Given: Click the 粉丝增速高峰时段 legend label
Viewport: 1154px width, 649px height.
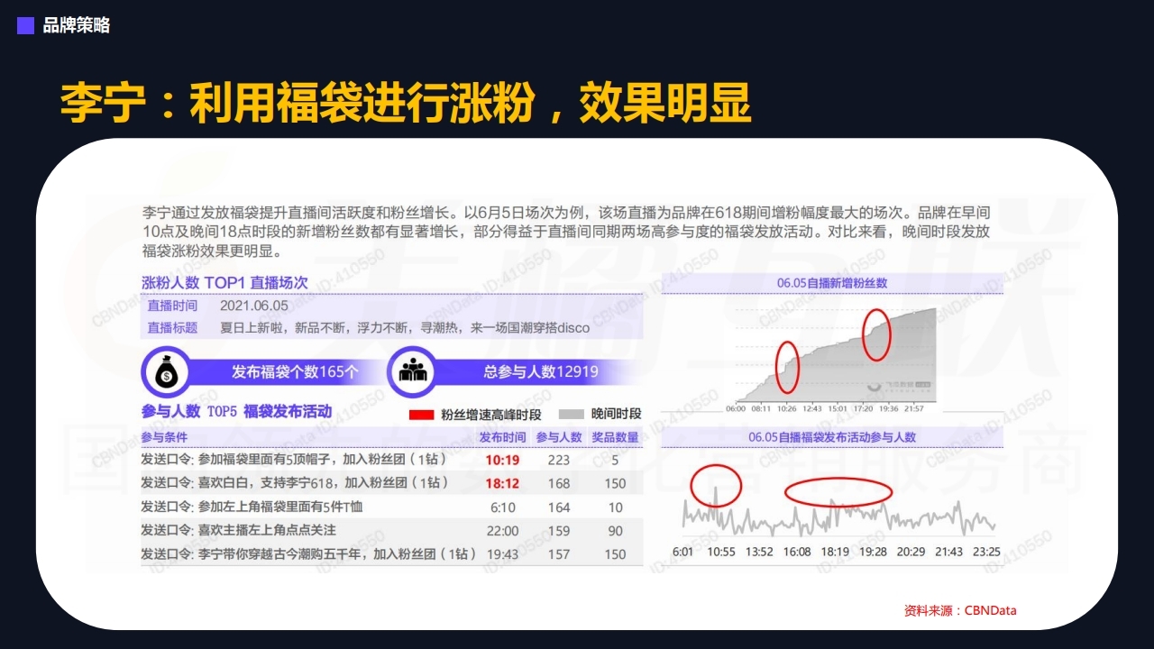Looking at the screenshot, I should click(491, 415).
